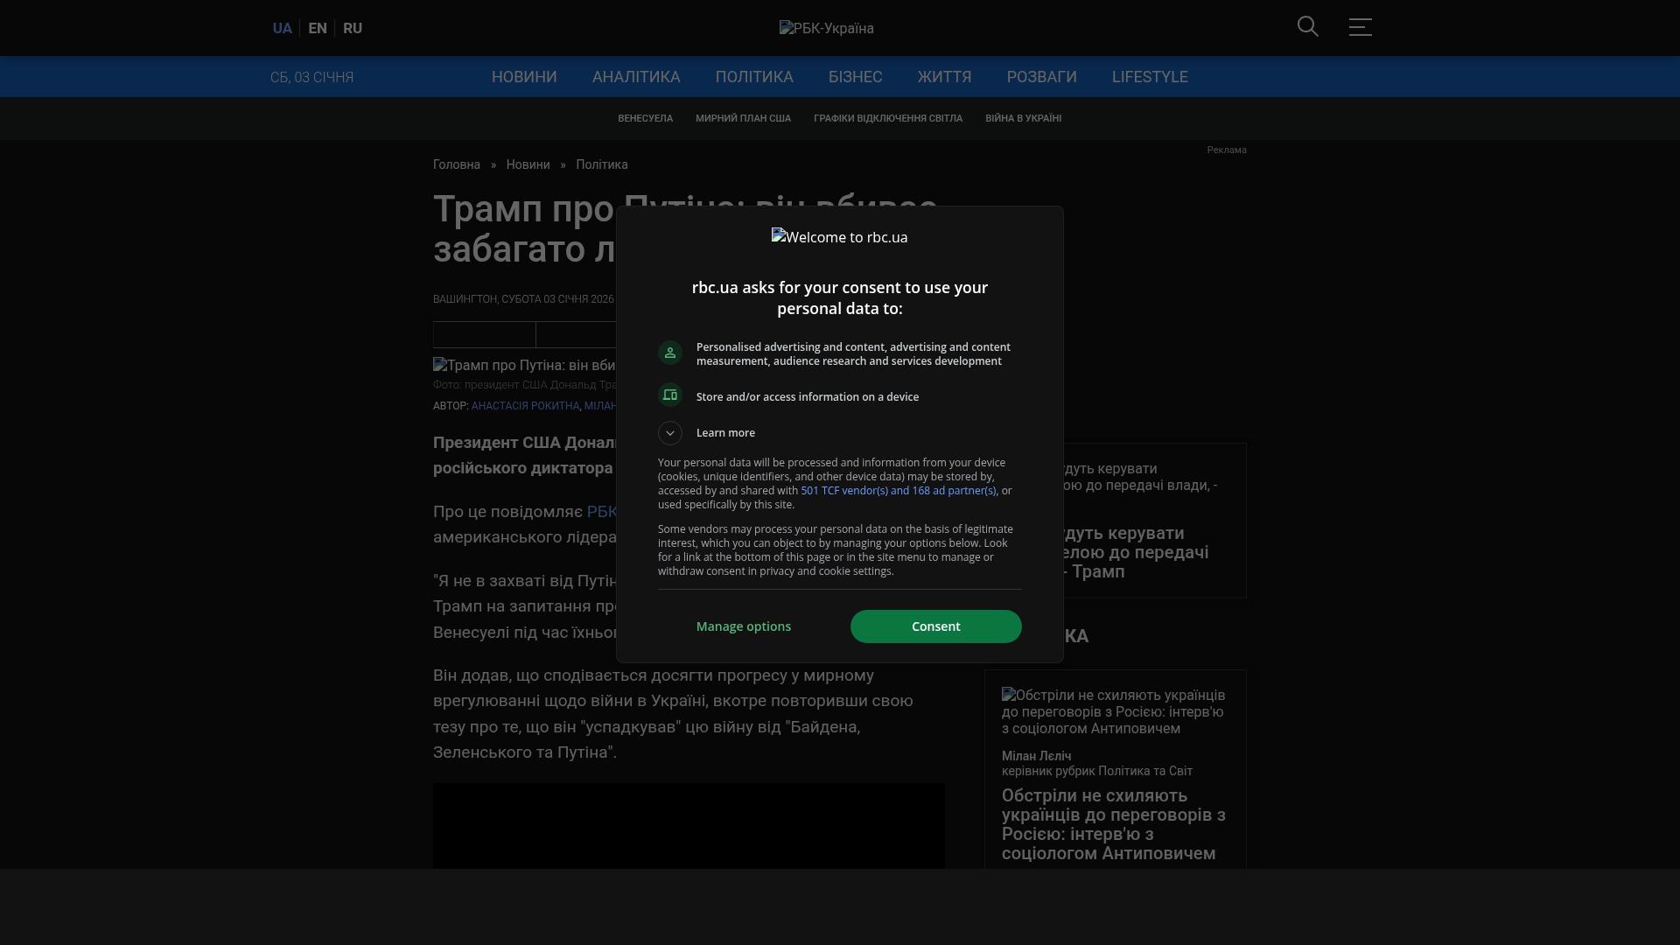Open the 501 TCF vendors link

[898, 491]
